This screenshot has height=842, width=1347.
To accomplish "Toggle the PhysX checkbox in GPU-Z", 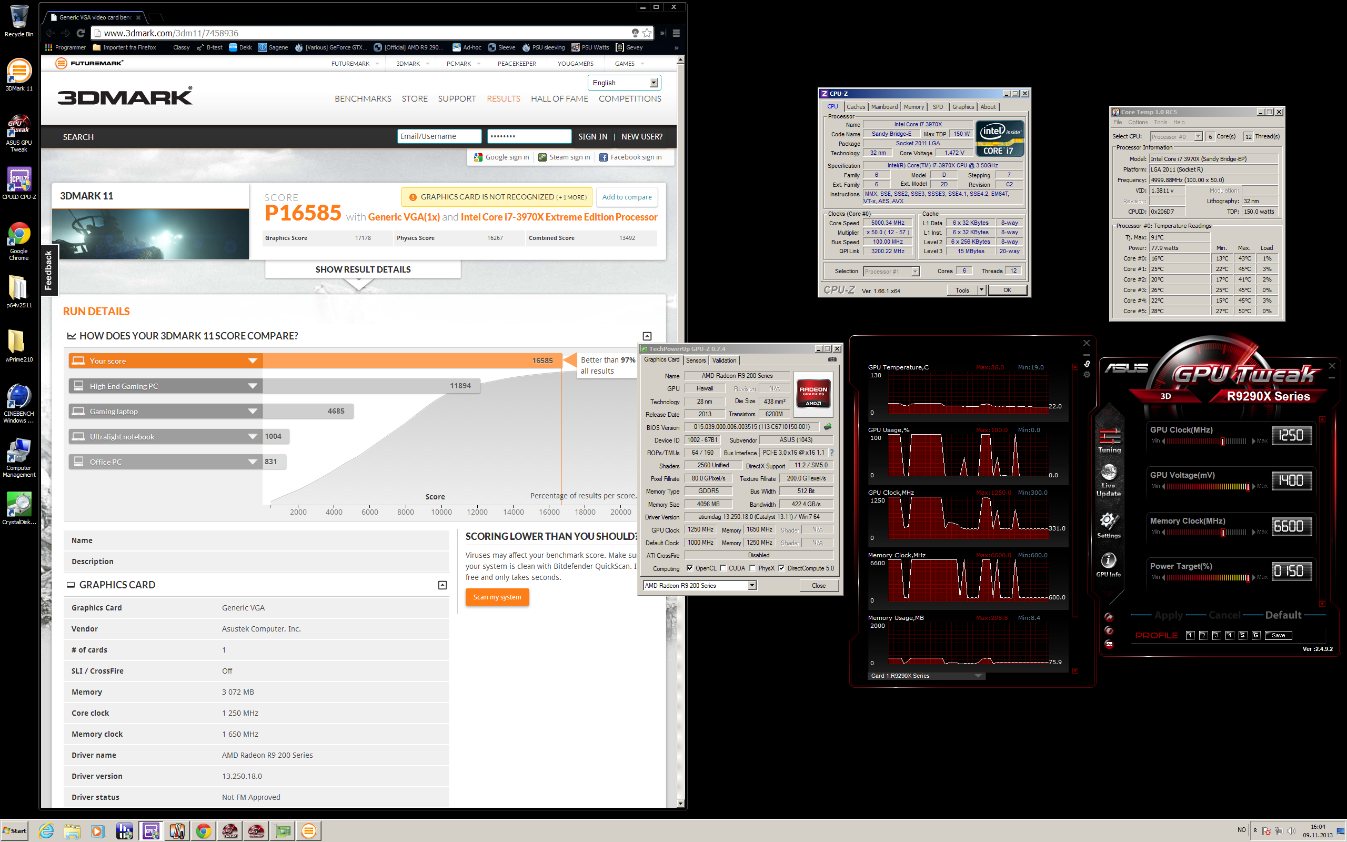I will point(752,568).
